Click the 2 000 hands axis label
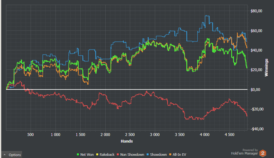The height and width of the screenshot is (158, 274). [105, 135]
